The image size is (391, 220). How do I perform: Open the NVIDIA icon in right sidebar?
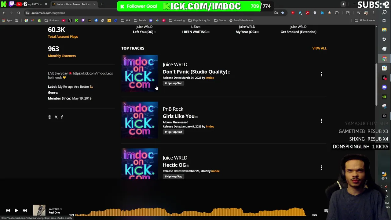click(384, 97)
